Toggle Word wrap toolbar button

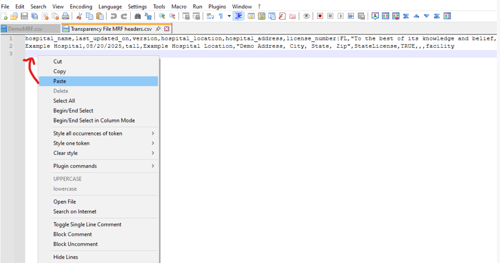click(210, 16)
